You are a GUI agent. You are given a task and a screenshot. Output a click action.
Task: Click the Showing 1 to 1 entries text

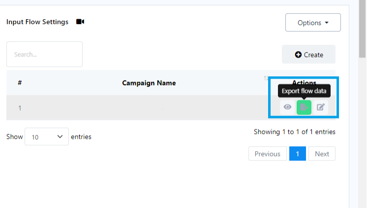point(294,132)
